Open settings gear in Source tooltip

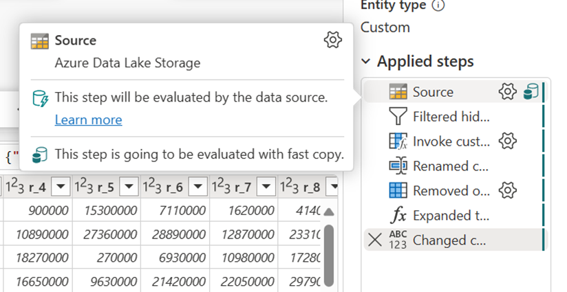[332, 40]
